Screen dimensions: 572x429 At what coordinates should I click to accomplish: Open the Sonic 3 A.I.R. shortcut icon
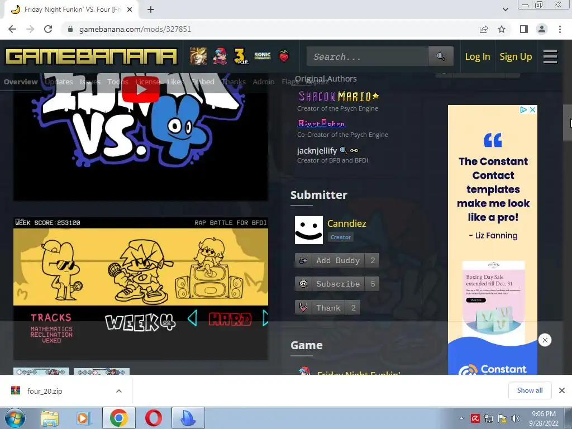click(x=241, y=56)
